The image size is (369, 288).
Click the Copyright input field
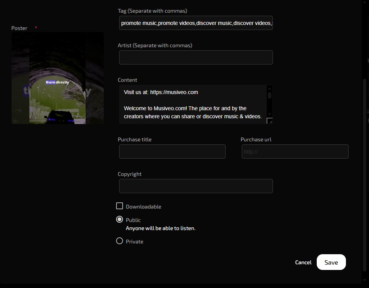pyautogui.click(x=196, y=186)
